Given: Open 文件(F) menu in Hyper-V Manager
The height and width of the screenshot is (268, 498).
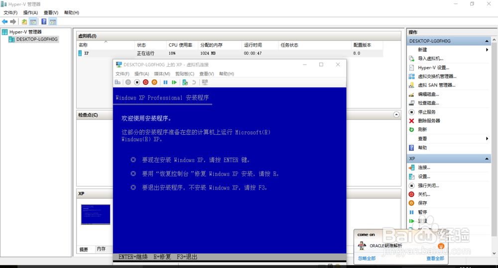Looking at the screenshot, I should click(x=10, y=13).
